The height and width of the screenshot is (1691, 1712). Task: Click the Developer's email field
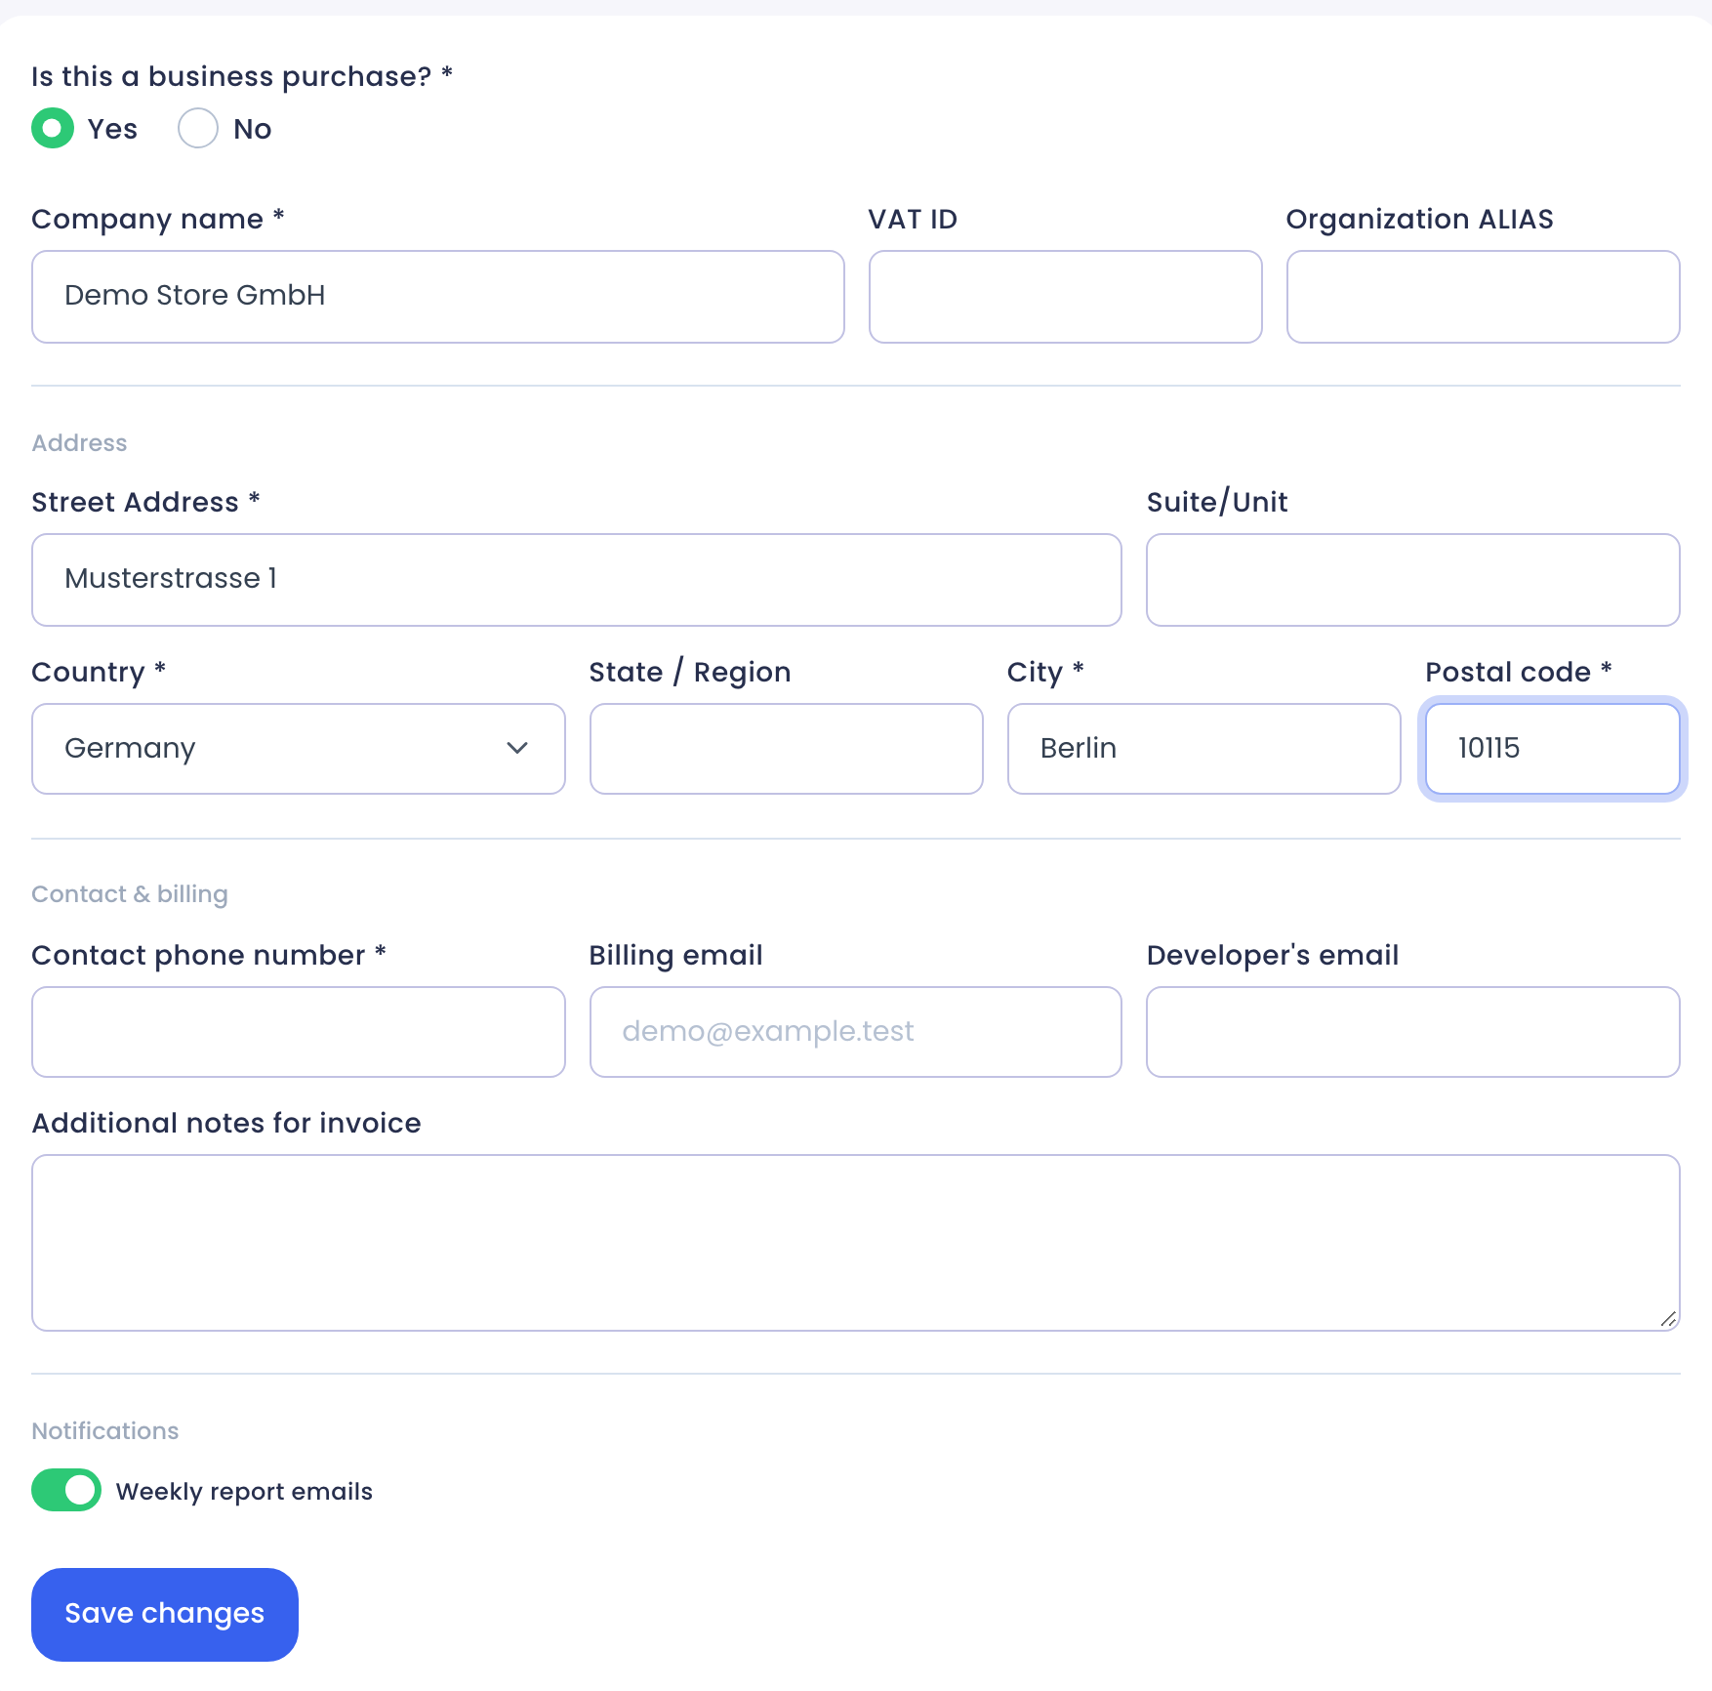pos(1413,1032)
